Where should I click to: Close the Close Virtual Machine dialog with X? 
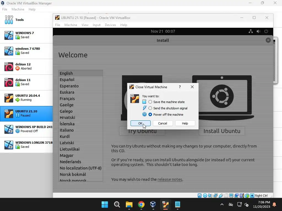(x=192, y=87)
